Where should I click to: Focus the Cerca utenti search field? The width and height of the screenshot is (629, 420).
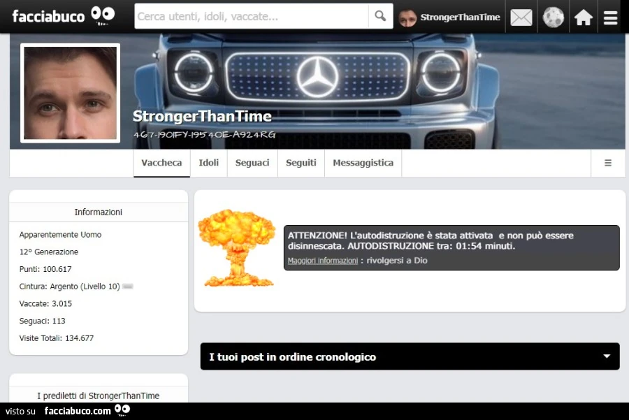pos(252,16)
